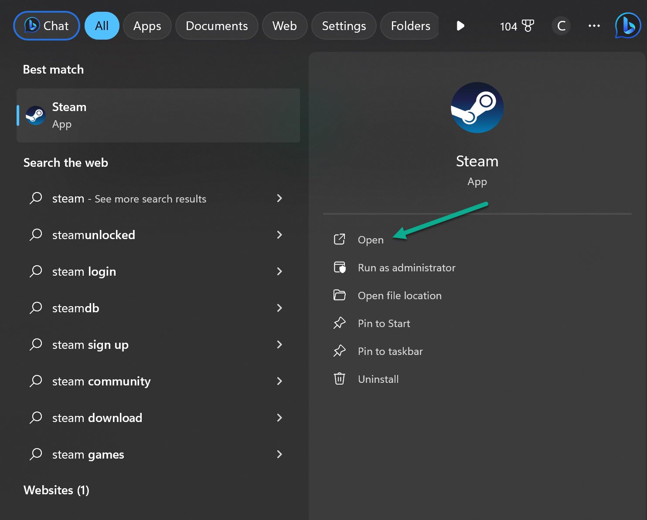Open 'steam - See more search results' suggestion
The image size is (647, 520).
tap(158, 199)
